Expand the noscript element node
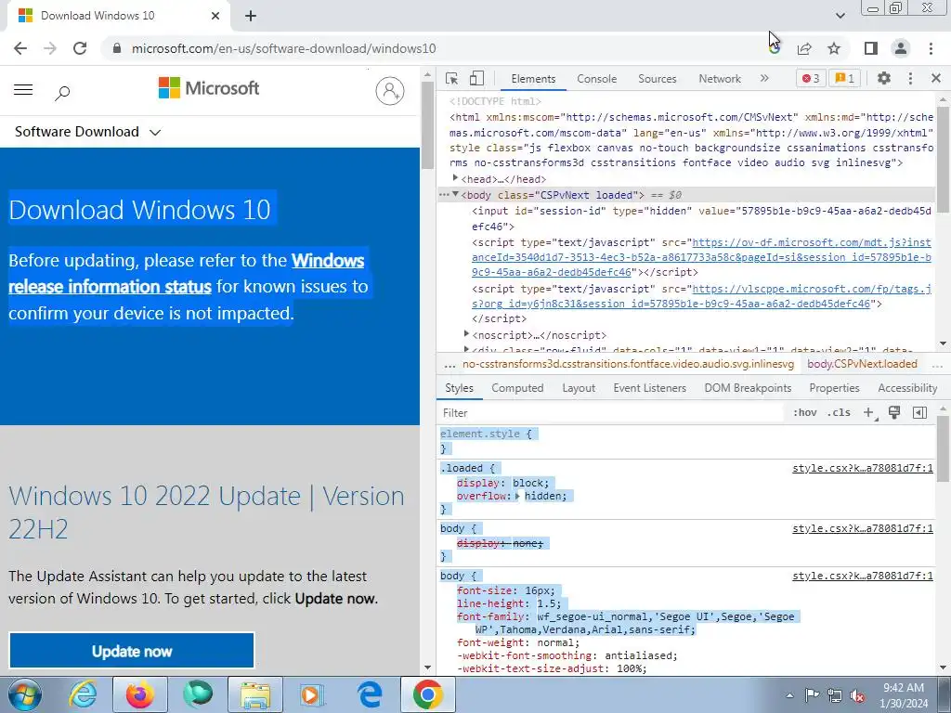Viewport: 951px width, 713px height. (x=466, y=334)
